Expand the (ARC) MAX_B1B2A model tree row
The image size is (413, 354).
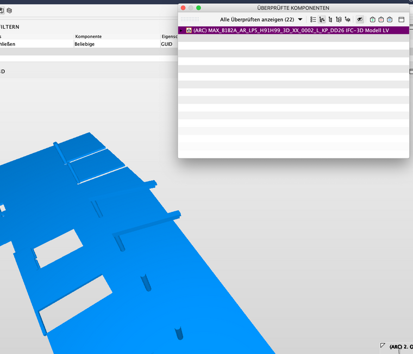pos(181,30)
